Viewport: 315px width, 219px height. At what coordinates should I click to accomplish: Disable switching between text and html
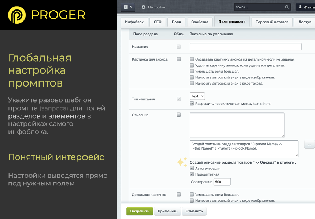191,103
